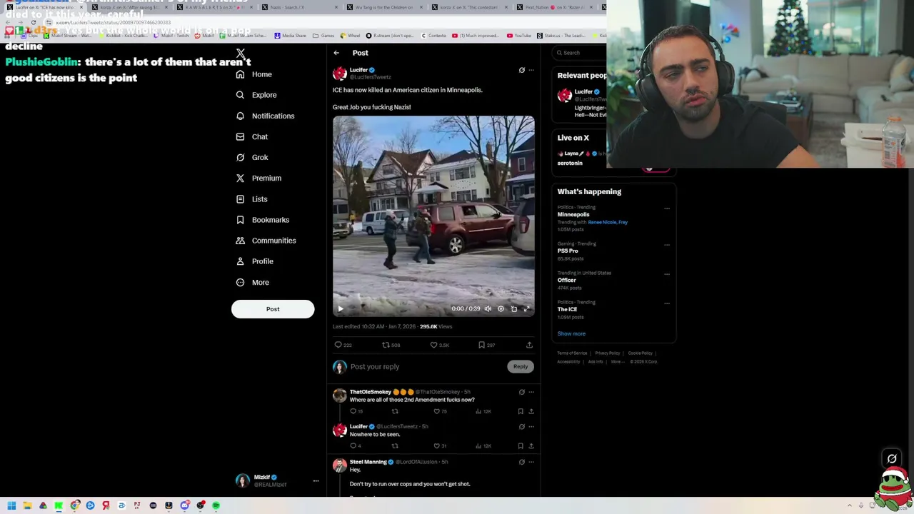Viewport: 914px width, 514px height.
Task: Bookmark ThatOleSmokey's reply
Action: click(x=521, y=411)
